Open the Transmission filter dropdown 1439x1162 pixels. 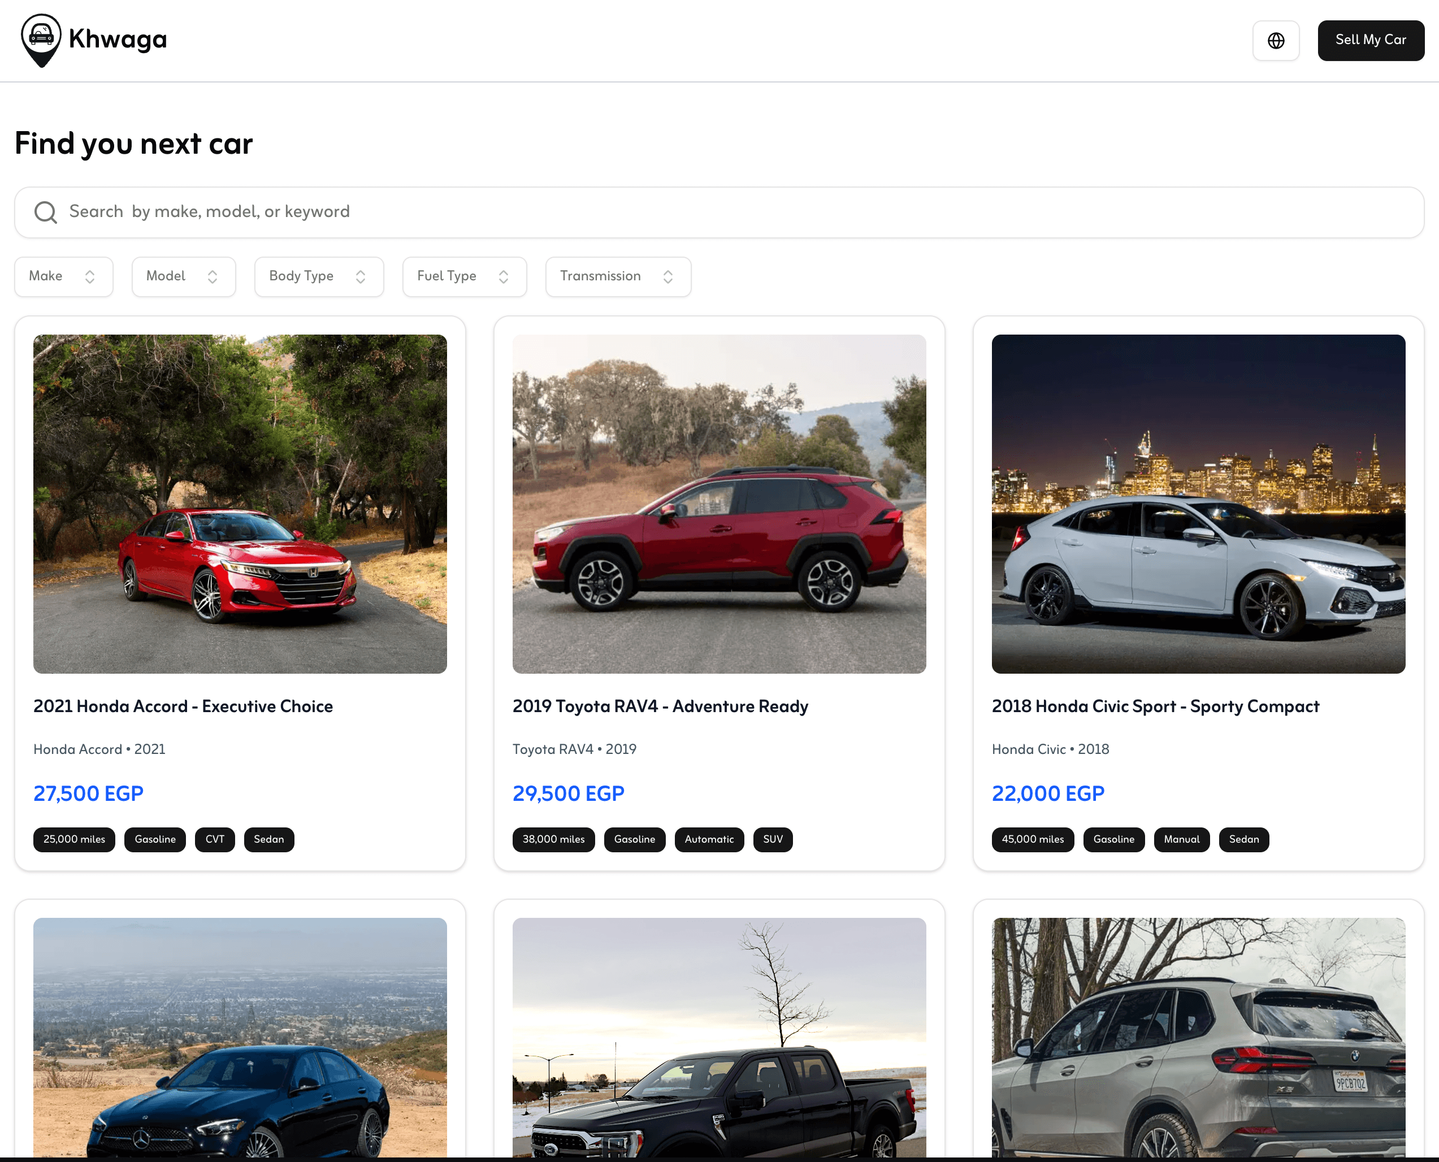point(618,276)
